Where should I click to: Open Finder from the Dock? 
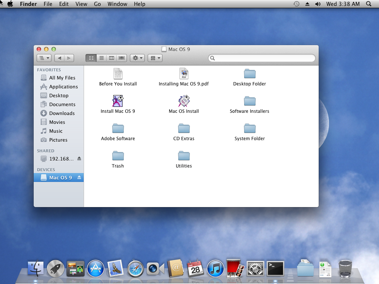click(x=36, y=268)
